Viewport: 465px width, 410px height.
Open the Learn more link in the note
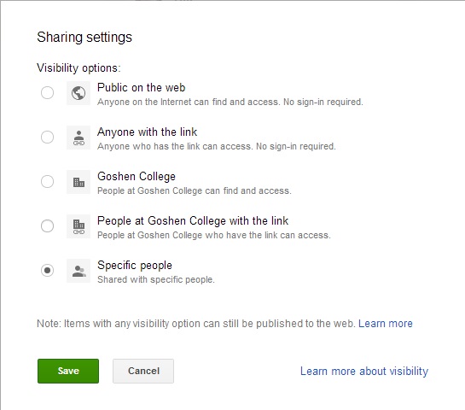coord(386,324)
